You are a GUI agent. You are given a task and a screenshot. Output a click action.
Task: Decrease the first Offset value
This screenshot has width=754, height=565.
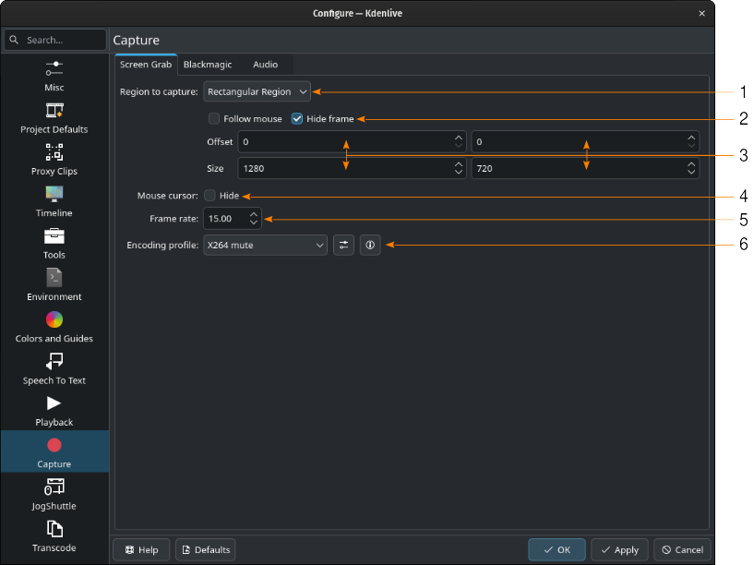point(459,146)
